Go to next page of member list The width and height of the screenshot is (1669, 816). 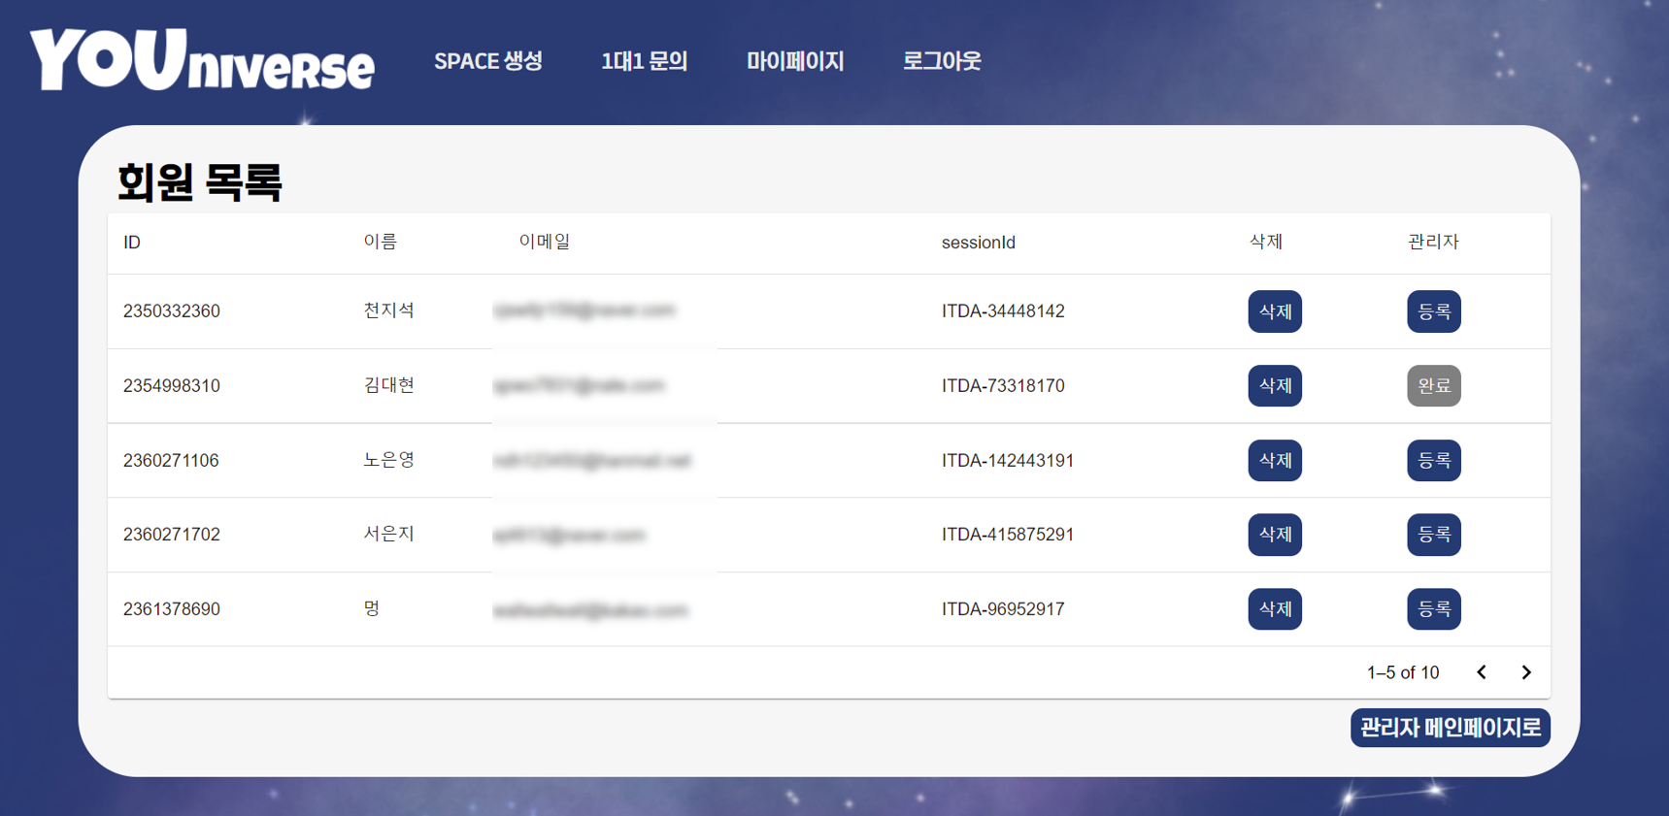(x=1525, y=672)
